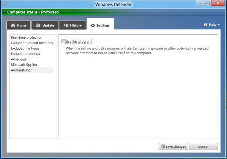Click the 'When the setting is on' description text
The image size is (227, 159).
pos(137,51)
